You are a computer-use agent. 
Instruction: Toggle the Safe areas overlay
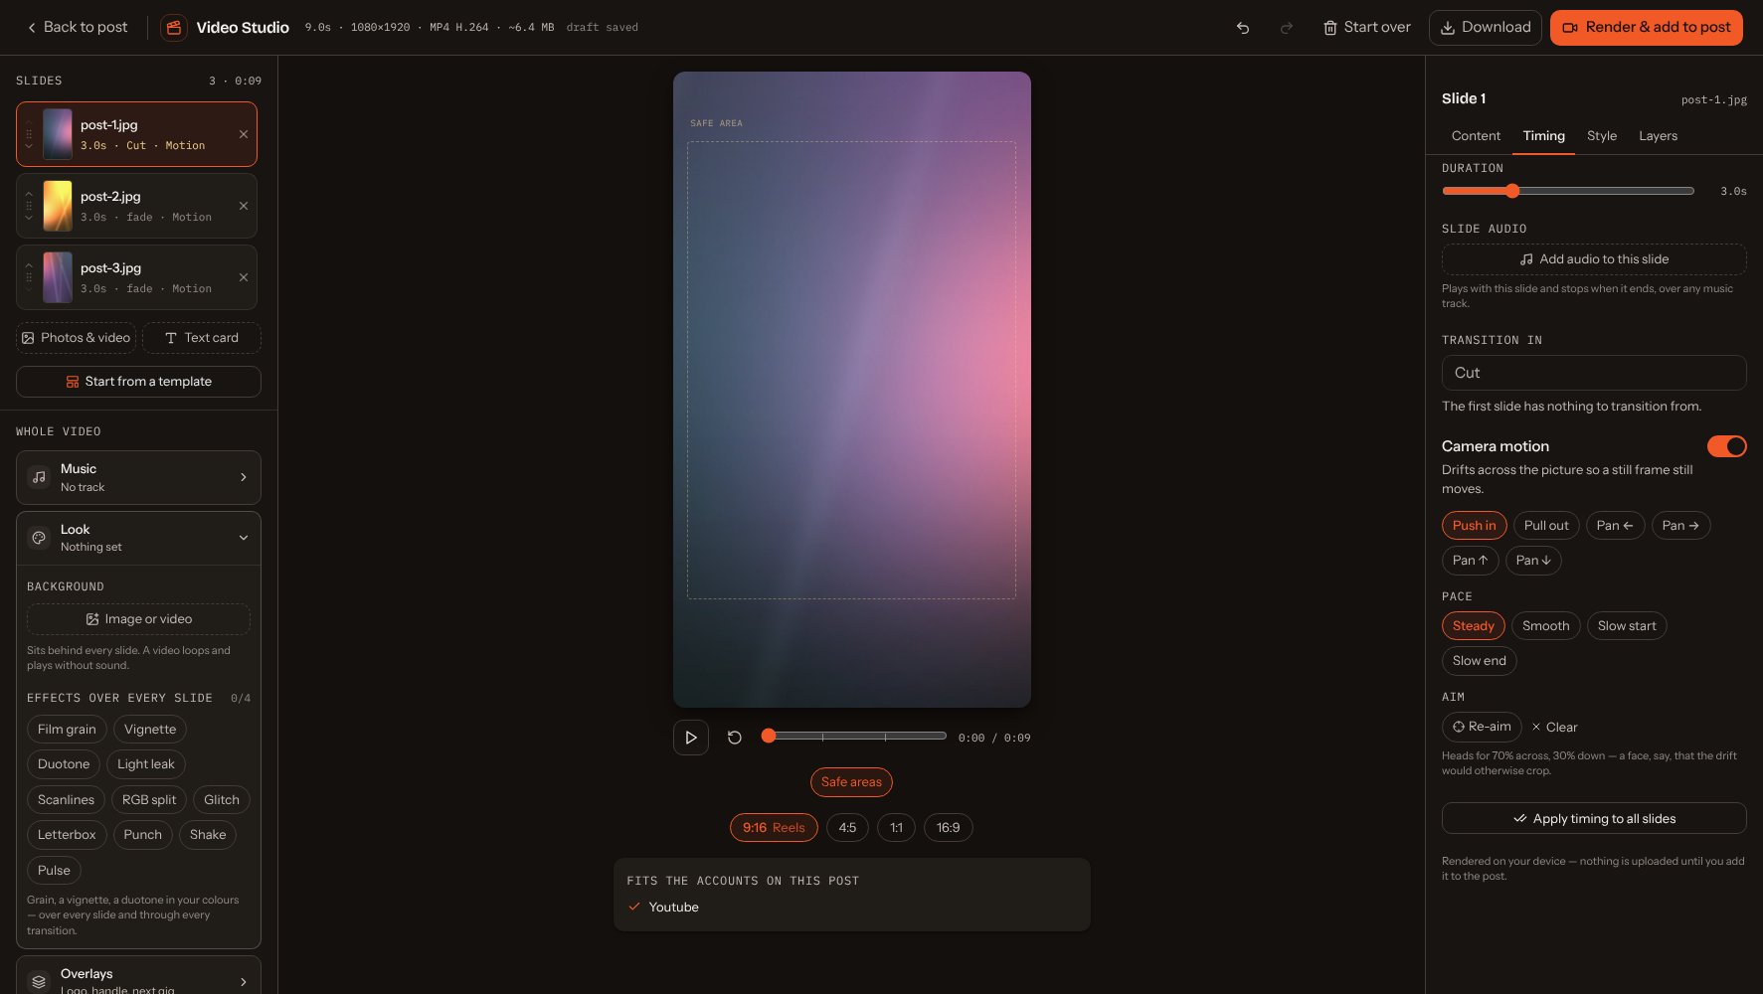[x=851, y=782]
